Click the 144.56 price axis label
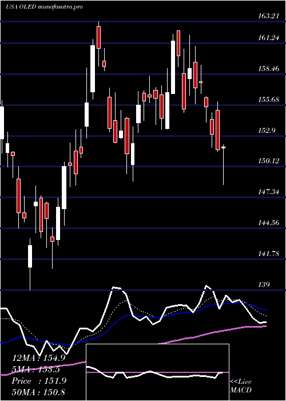The width and height of the screenshot is (286, 401). pyautogui.click(x=268, y=223)
